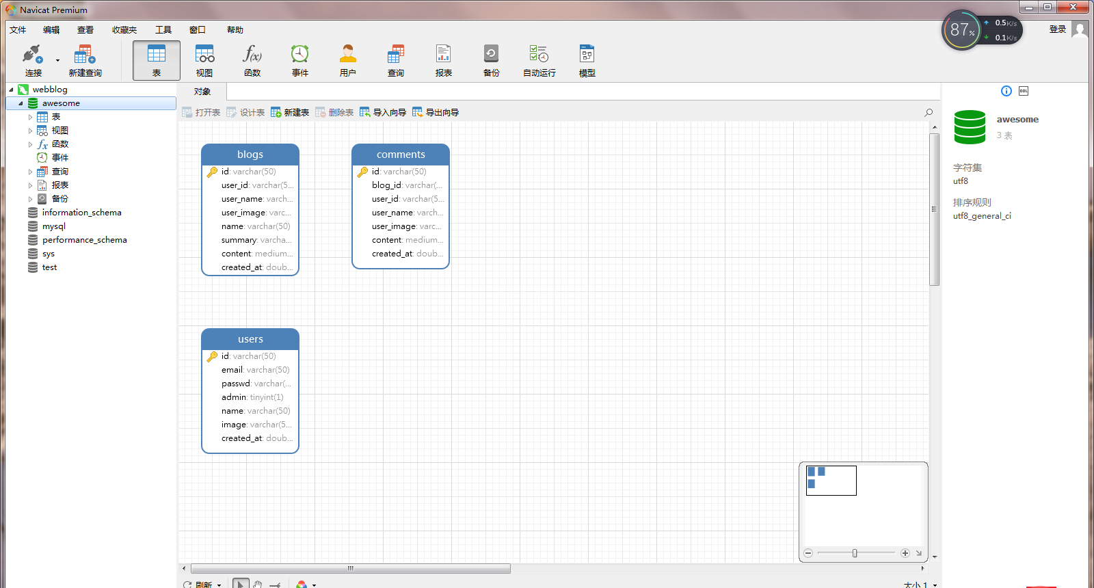Screen dimensions: 1094x588
Task: Select the hand pan tool
Action: (x=258, y=585)
